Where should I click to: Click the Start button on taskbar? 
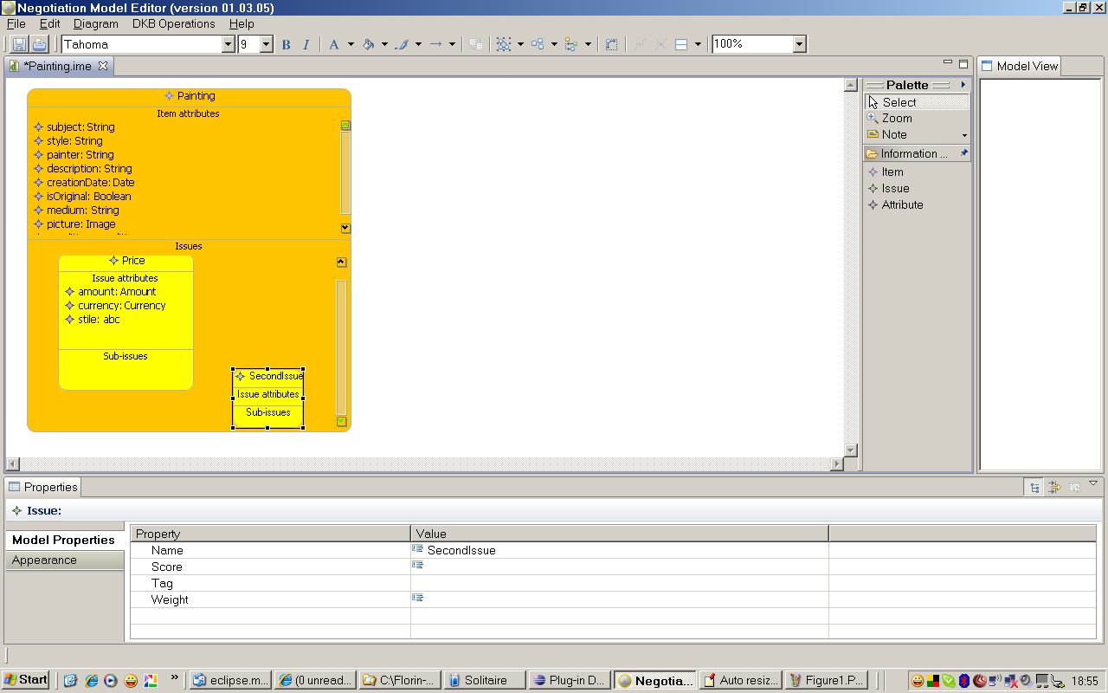coord(26,680)
